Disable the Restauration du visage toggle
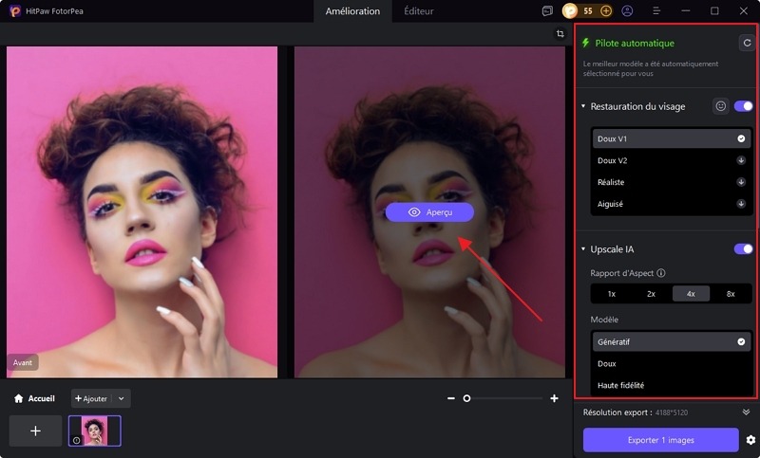 pyautogui.click(x=743, y=106)
